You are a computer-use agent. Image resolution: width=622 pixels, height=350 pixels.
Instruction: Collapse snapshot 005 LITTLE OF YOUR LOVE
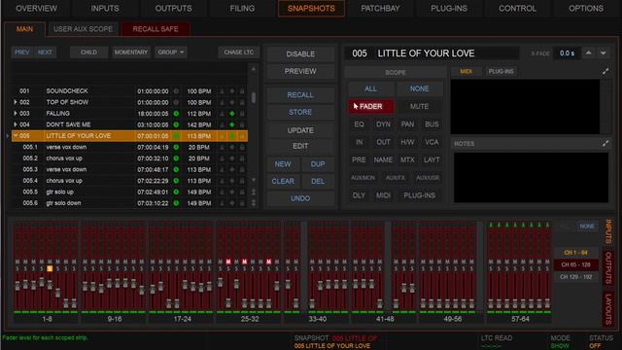pos(16,136)
